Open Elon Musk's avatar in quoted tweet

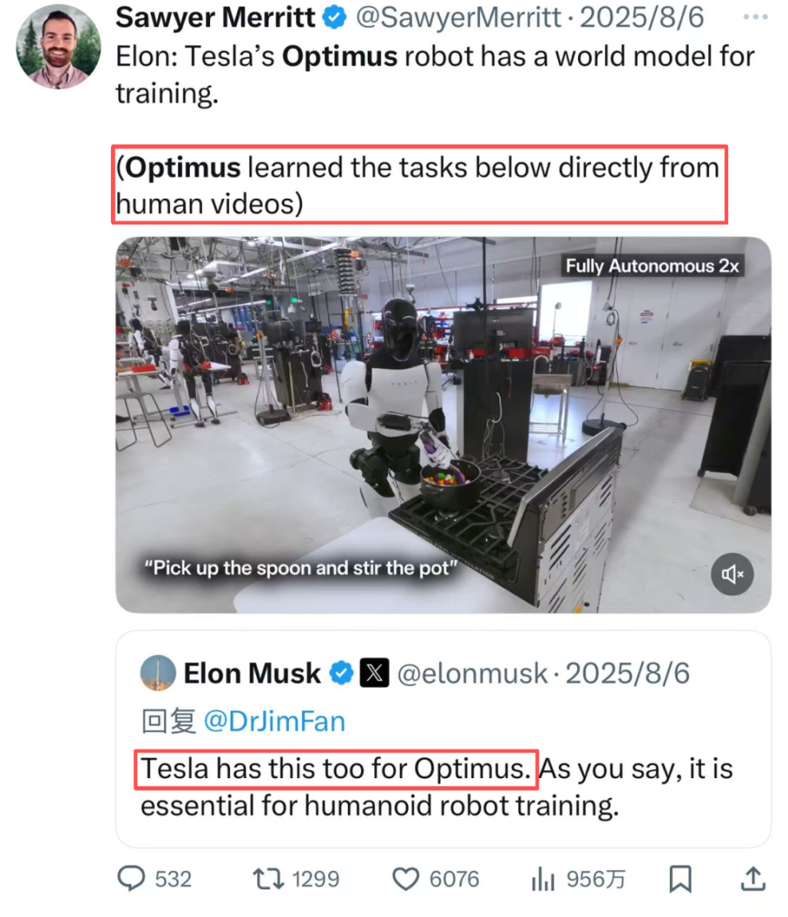tap(158, 673)
